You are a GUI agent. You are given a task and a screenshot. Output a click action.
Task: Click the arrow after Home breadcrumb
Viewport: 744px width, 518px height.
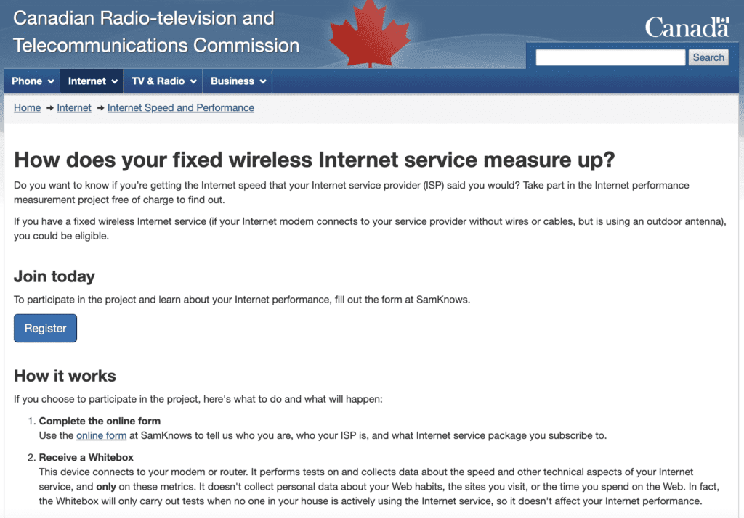[x=49, y=108]
